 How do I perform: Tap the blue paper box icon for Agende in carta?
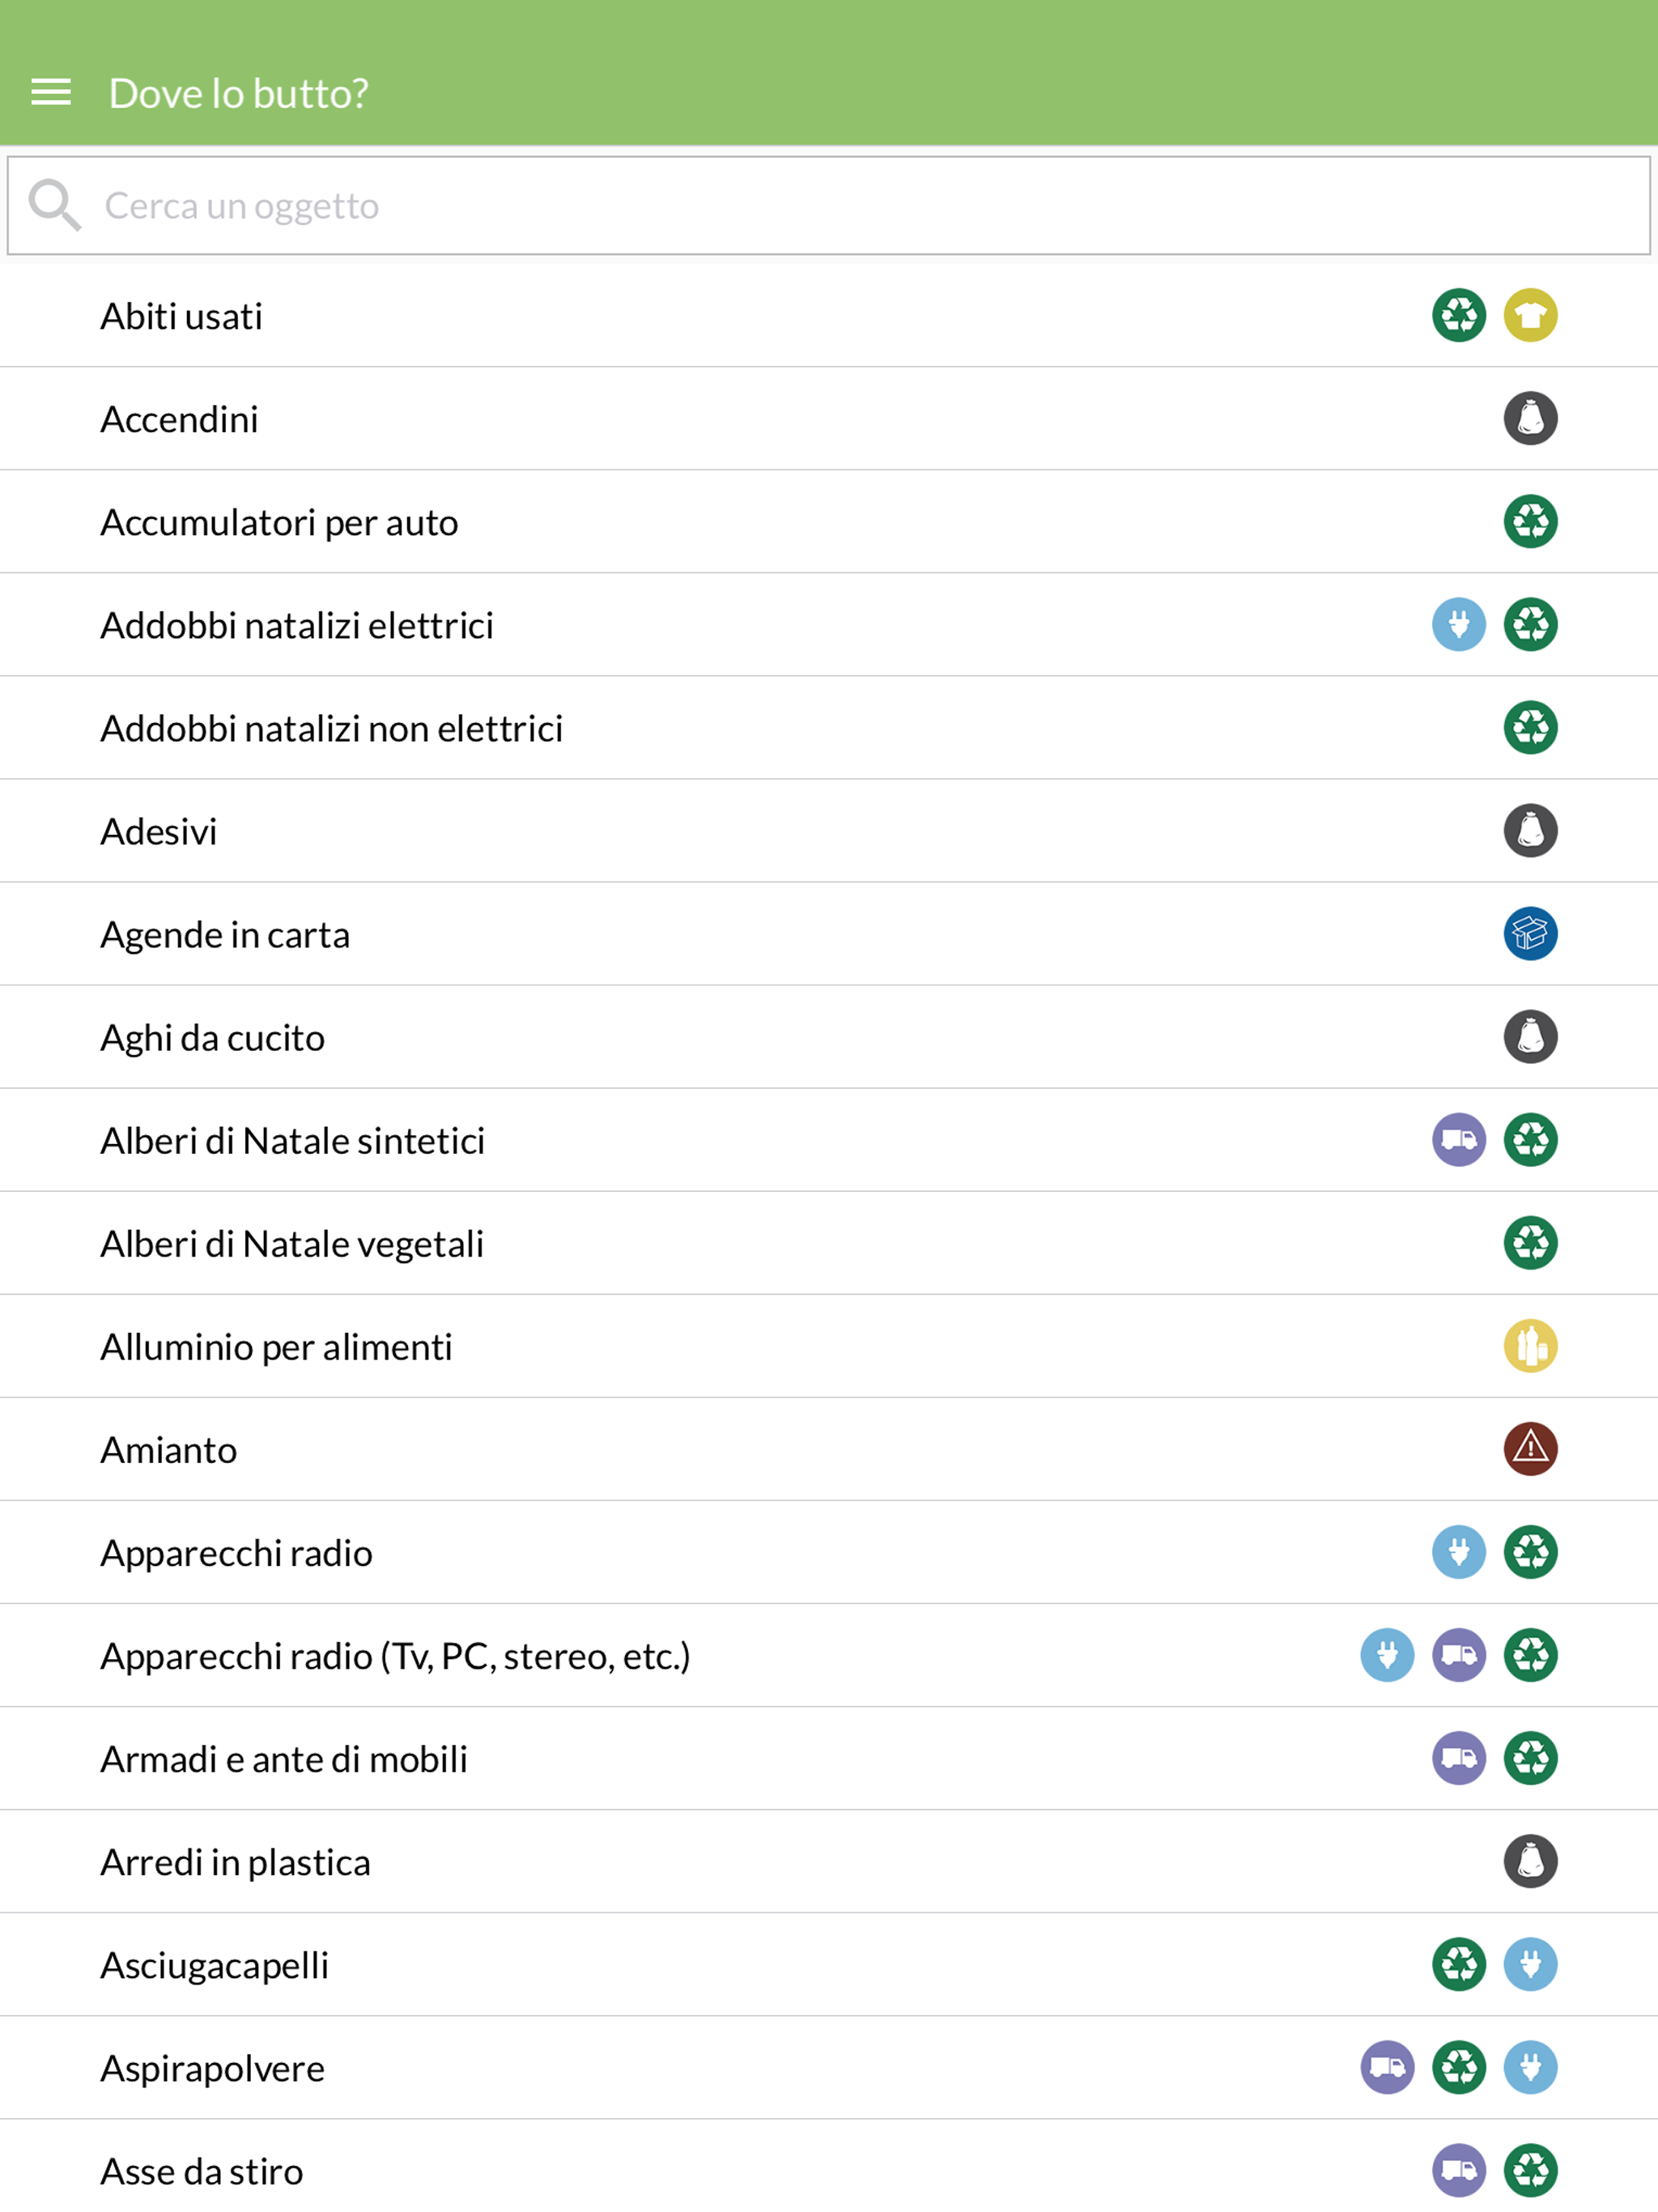[x=1530, y=934]
